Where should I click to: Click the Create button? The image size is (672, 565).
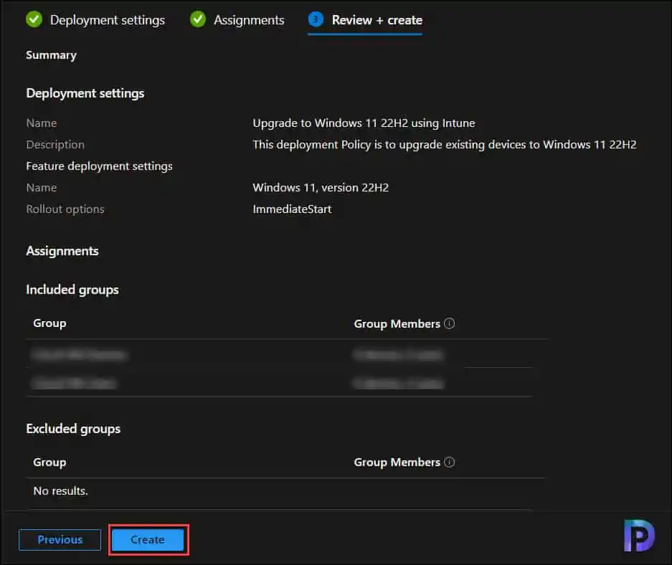pyautogui.click(x=148, y=540)
